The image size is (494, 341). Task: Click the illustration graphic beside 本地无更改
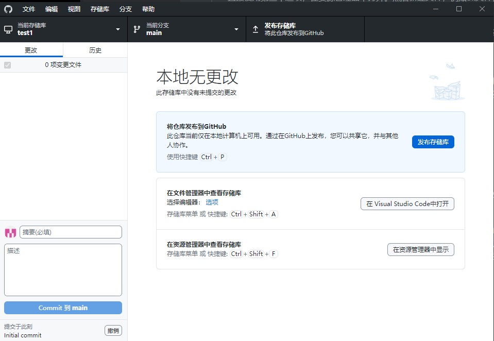pos(447,82)
